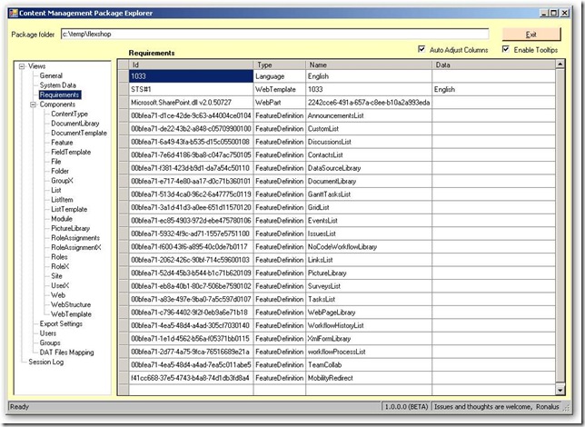This screenshot has width=585, height=427.
Task: Click the Package folder input field
Action: coord(274,34)
